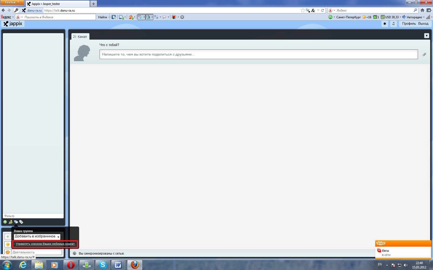Click the add contact green plus icon
The height and width of the screenshot is (270, 433).
pyautogui.click(x=5, y=222)
